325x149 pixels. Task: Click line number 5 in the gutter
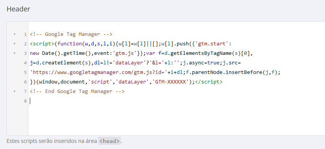pos(25,72)
